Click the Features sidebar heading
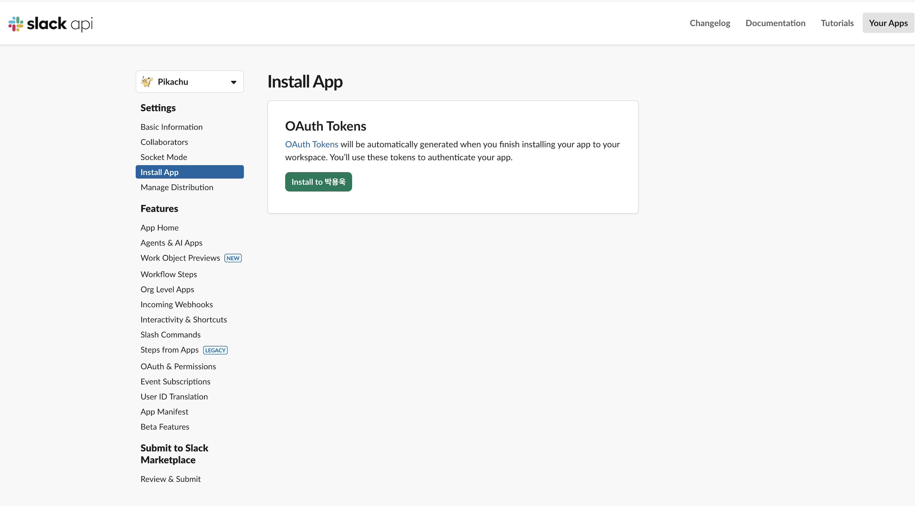This screenshot has height=506, width=915. [x=160, y=209]
